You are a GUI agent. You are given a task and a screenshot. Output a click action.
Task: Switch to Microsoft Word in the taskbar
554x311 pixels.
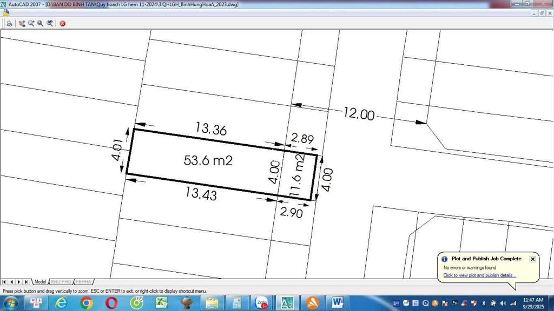tap(338, 303)
